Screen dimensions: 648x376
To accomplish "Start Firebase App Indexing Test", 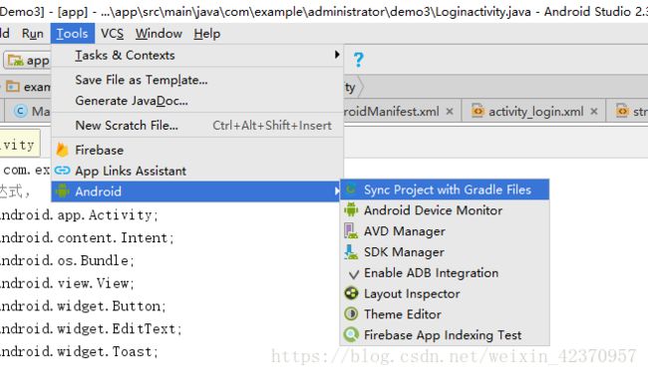I will (445, 335).
